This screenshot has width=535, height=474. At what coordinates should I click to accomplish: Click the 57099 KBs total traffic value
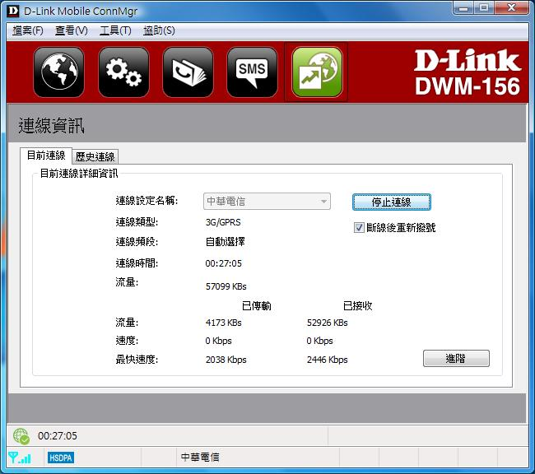tap(226, 286)
